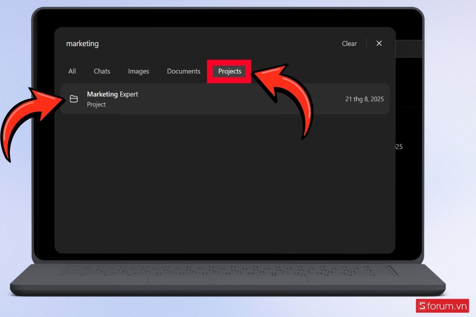
Task: Select the All search filter tab
Action: pyautogui.click(x=72, y=71)
